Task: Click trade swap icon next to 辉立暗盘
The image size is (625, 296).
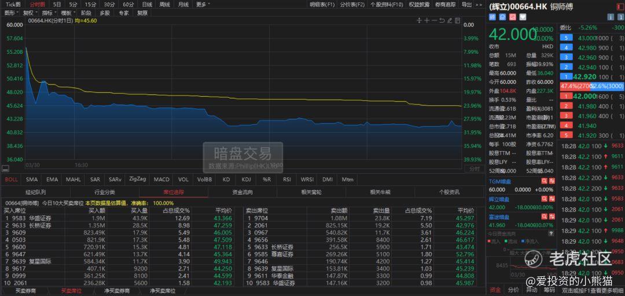Action: [552, 199]
